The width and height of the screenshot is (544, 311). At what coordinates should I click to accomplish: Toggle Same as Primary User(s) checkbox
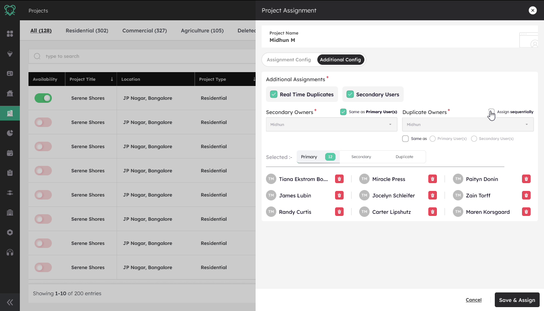[343, 112]
